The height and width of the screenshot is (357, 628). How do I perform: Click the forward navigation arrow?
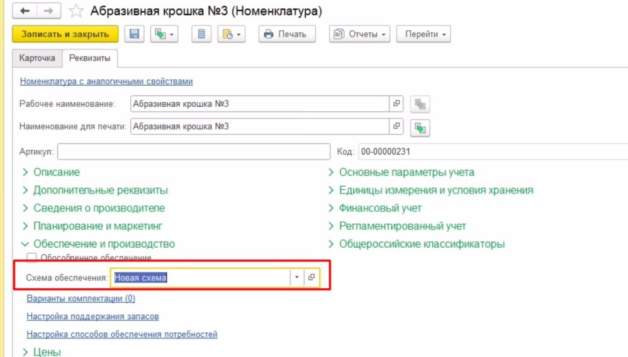coord(48,12)
